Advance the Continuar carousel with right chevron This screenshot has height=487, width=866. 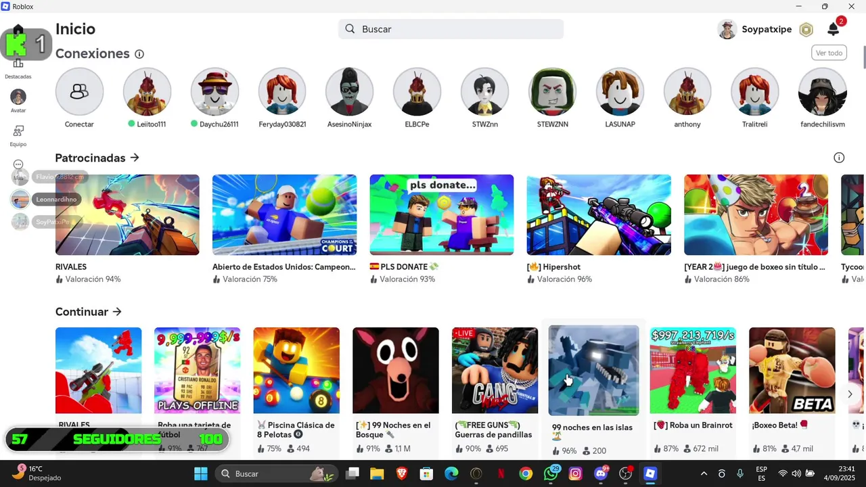[850, 394]
